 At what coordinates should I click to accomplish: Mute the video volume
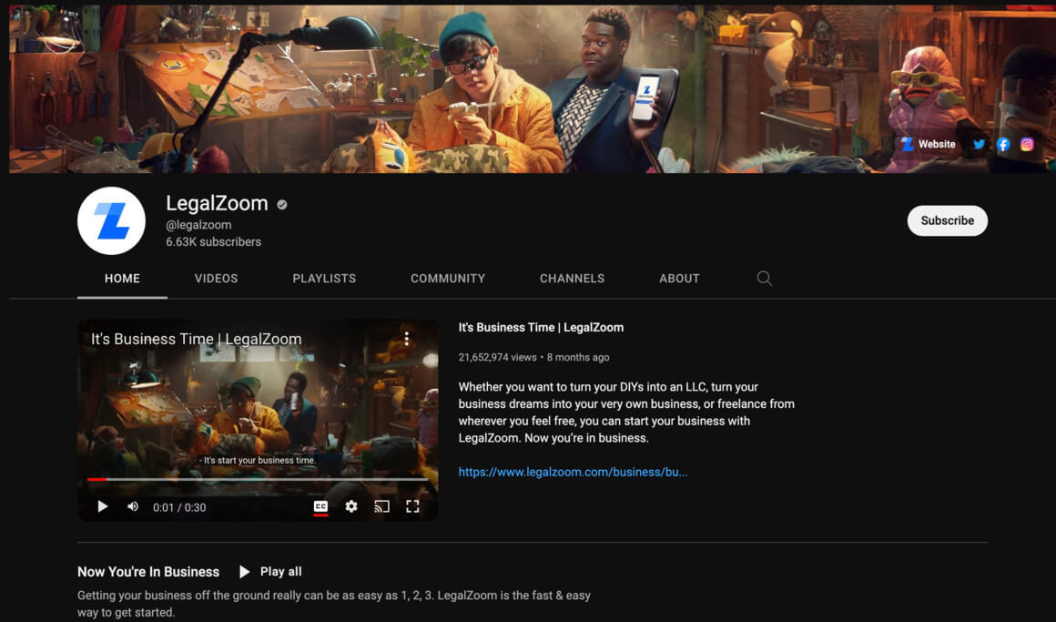[133, 506]
